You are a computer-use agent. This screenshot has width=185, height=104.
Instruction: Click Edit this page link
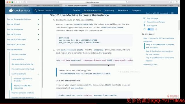coord(152,18)
